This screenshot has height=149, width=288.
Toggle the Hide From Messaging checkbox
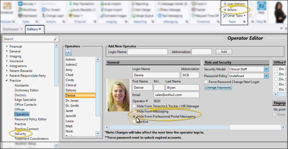[x=134, y=111]
